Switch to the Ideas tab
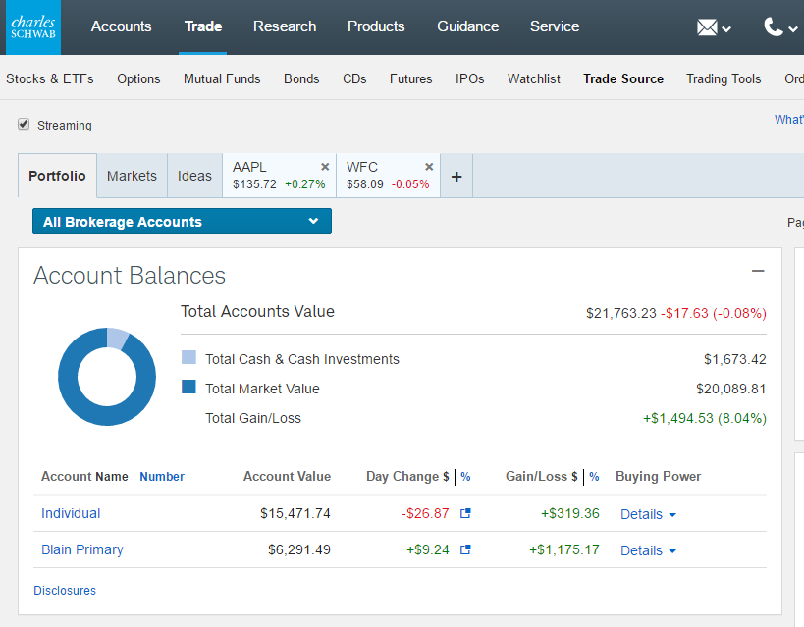The height and width of the screenshot is (627, 804). (x=194, y=176)
